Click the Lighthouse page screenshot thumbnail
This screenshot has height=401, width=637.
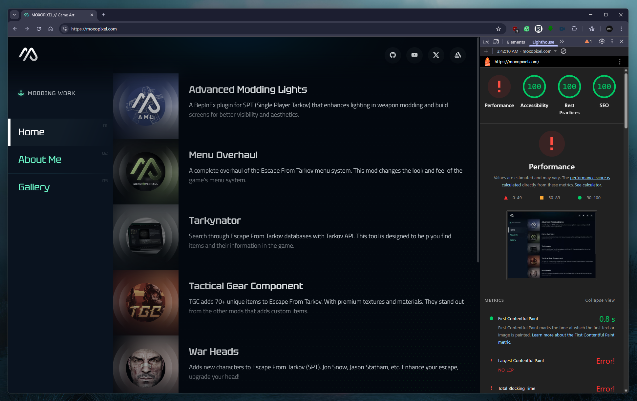pos(552,245)
